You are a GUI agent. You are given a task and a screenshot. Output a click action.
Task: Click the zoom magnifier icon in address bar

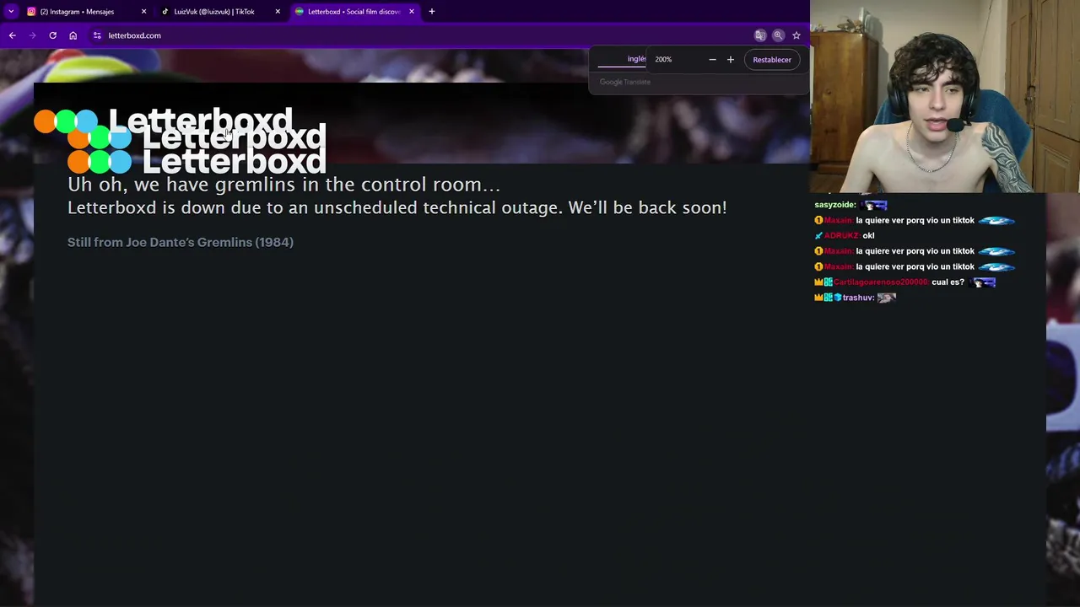click(778, 35)
